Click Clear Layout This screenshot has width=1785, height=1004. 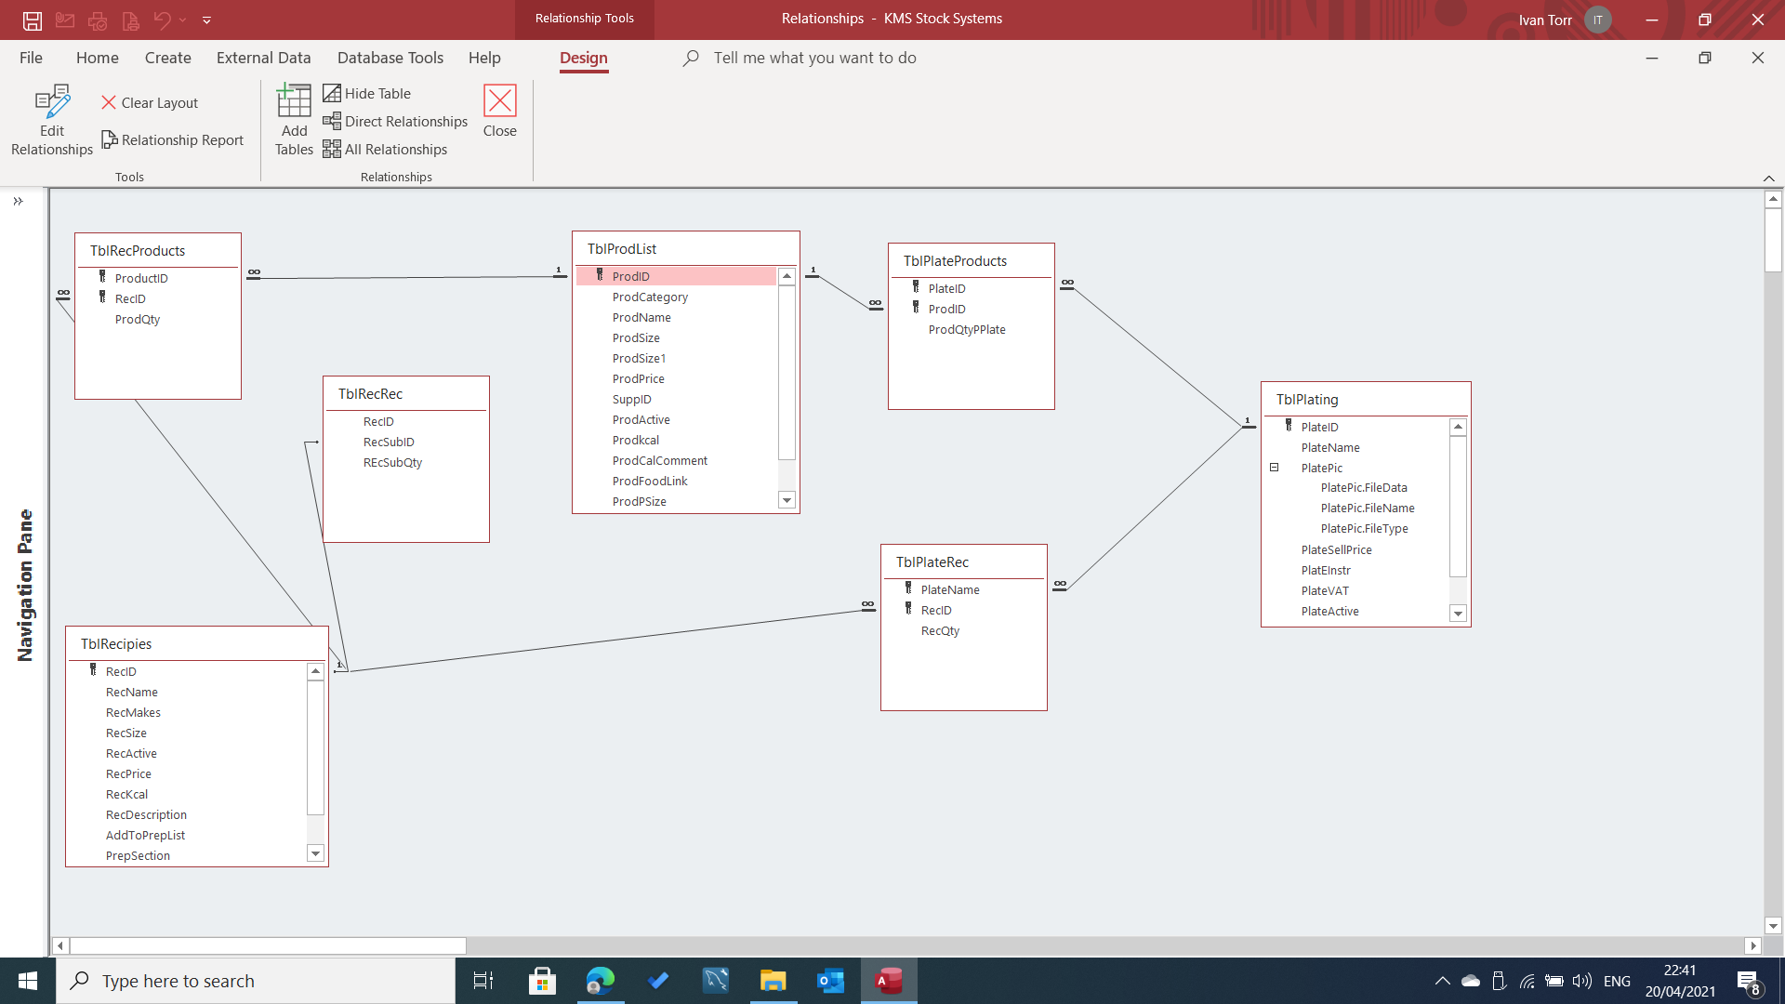[150, 102]
